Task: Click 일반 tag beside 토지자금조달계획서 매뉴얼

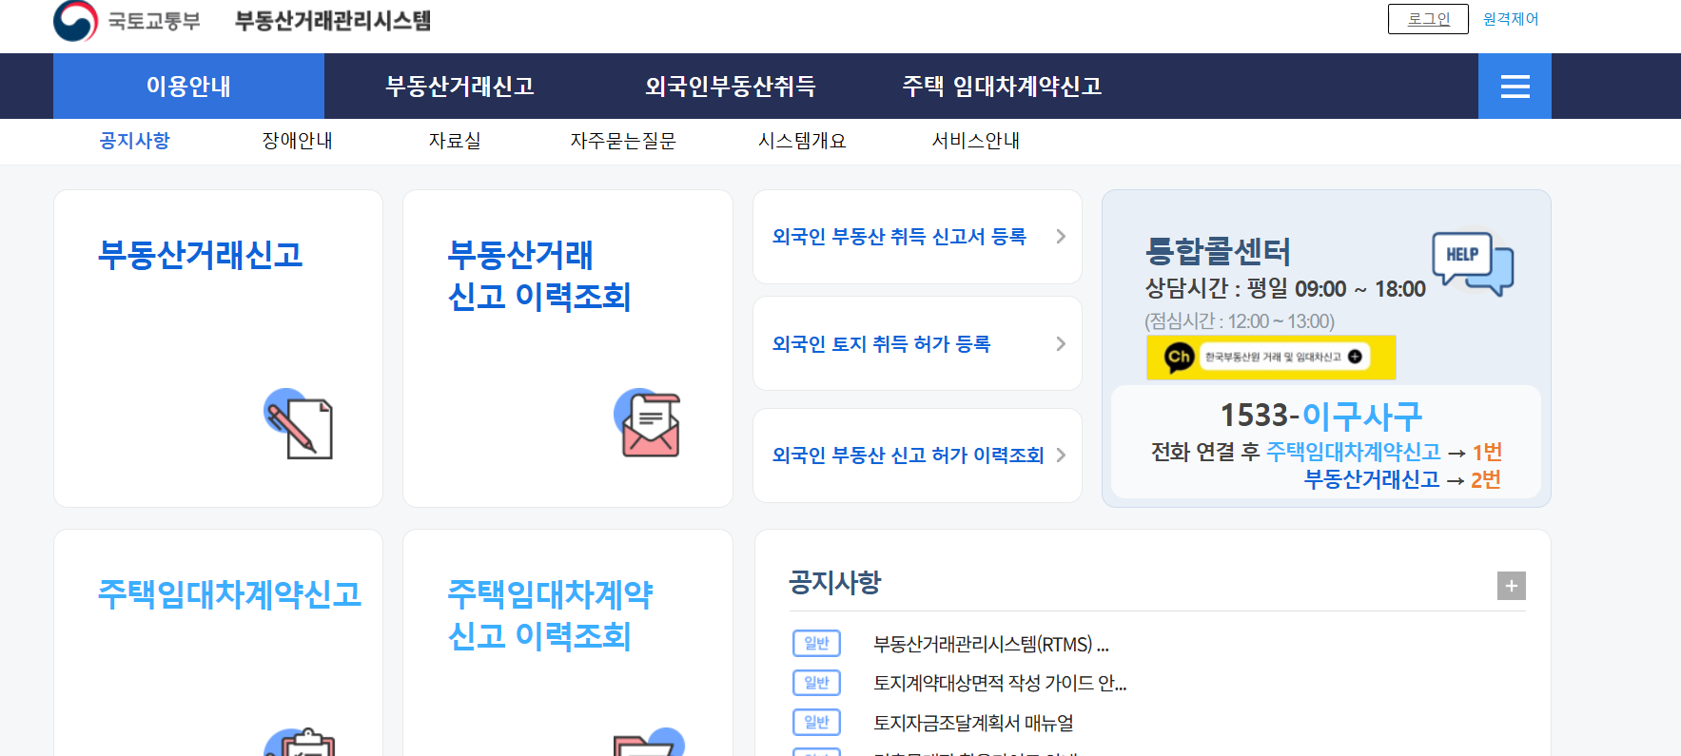Action: (816, 723)
